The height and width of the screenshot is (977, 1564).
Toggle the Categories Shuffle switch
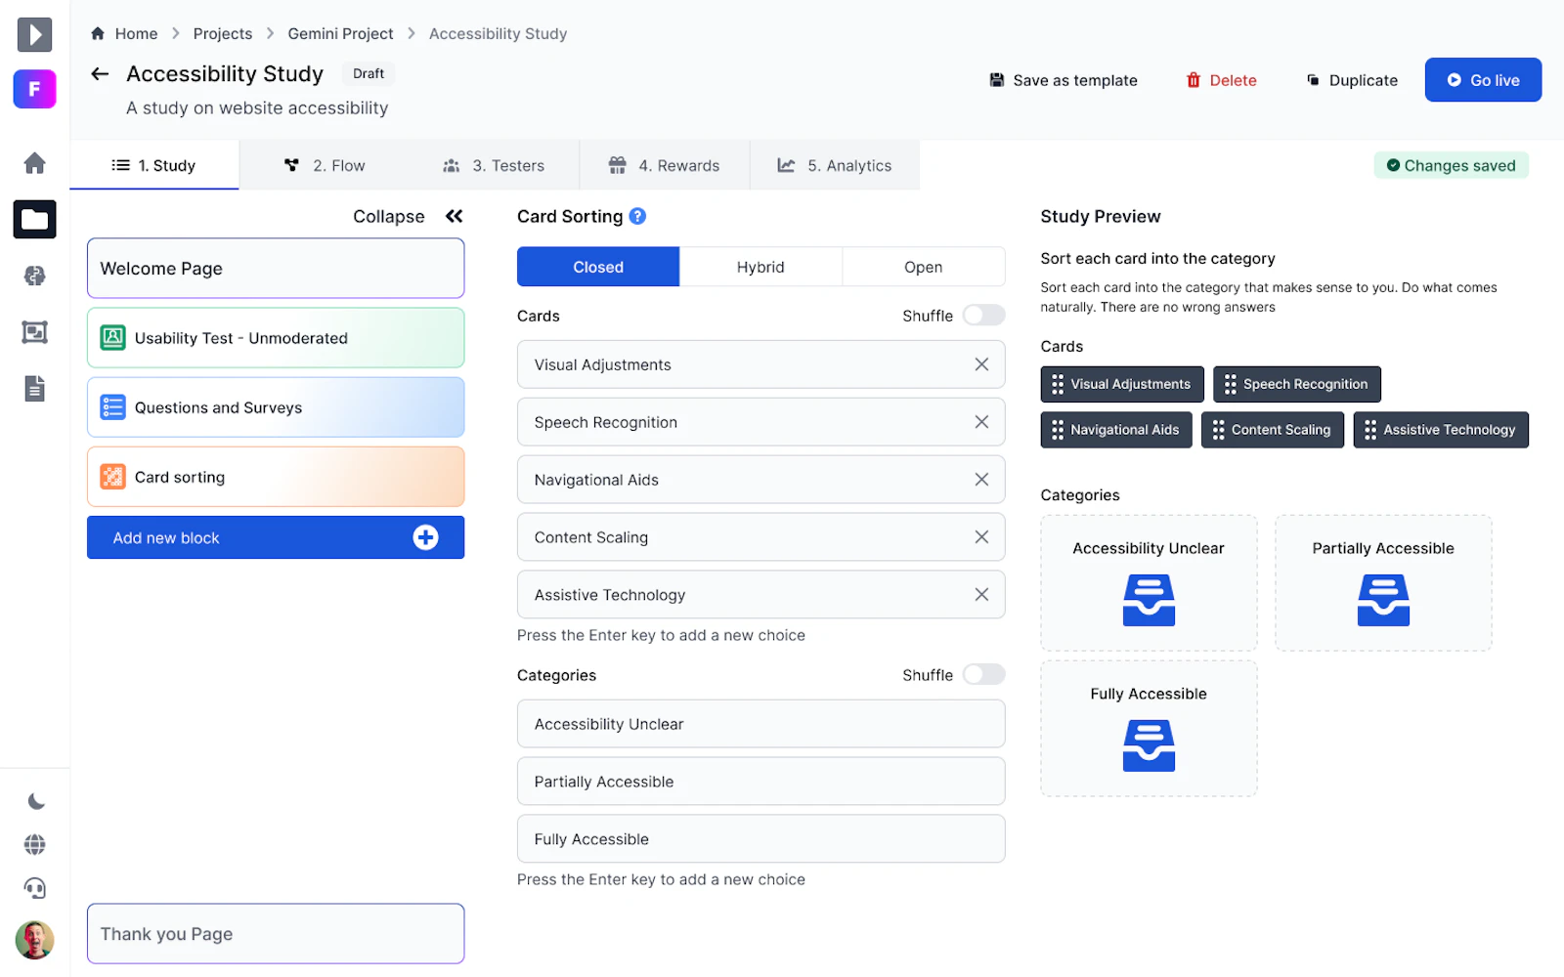pyautogui.click(x=983, y=674)
